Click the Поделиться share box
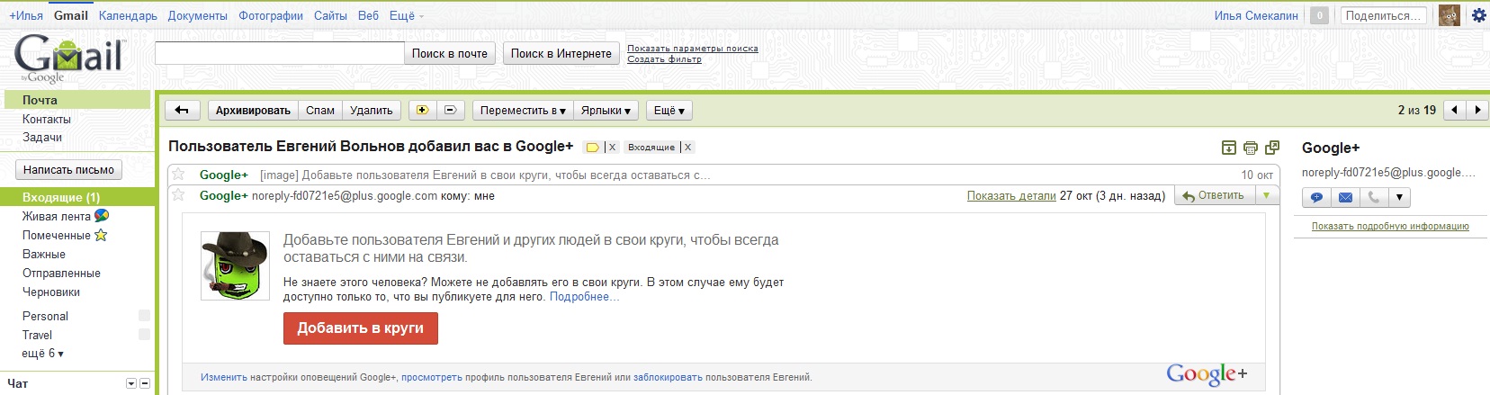 [1384, 15]
